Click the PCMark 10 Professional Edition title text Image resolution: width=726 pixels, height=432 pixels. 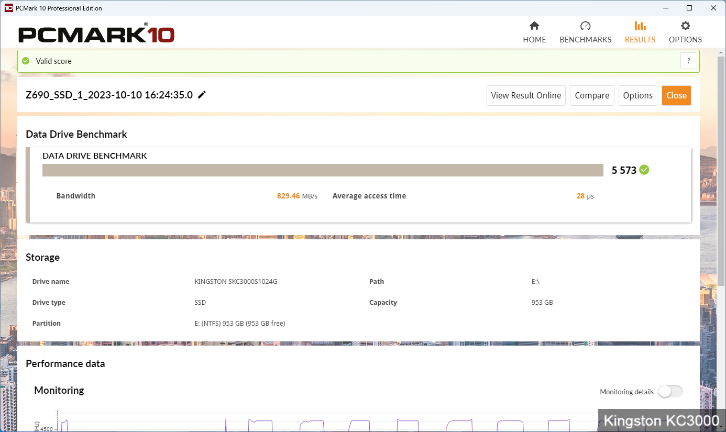[59, 8]
